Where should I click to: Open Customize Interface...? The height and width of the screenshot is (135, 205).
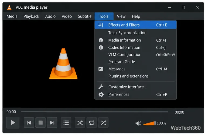tap(136, 87)
